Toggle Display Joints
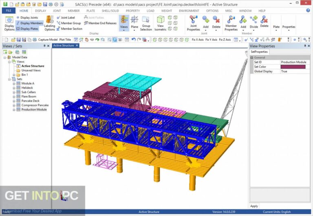Image resolution: width=313 pixels, height=216 pixels. 27,17
